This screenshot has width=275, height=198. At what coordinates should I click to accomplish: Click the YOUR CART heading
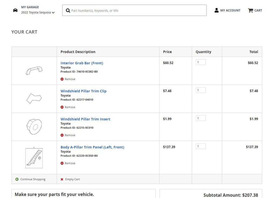click(24, 32)
